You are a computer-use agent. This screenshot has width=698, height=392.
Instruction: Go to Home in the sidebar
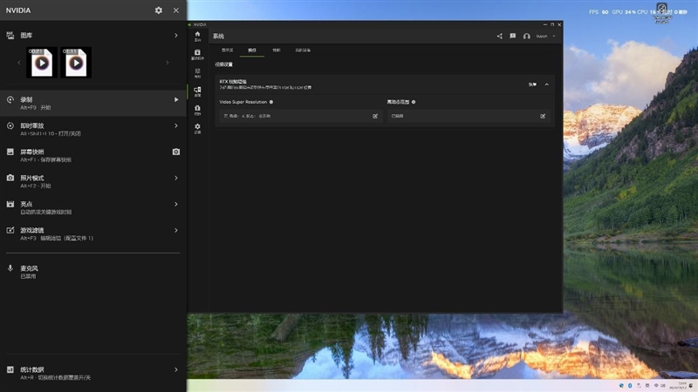[x=197, y=36]
